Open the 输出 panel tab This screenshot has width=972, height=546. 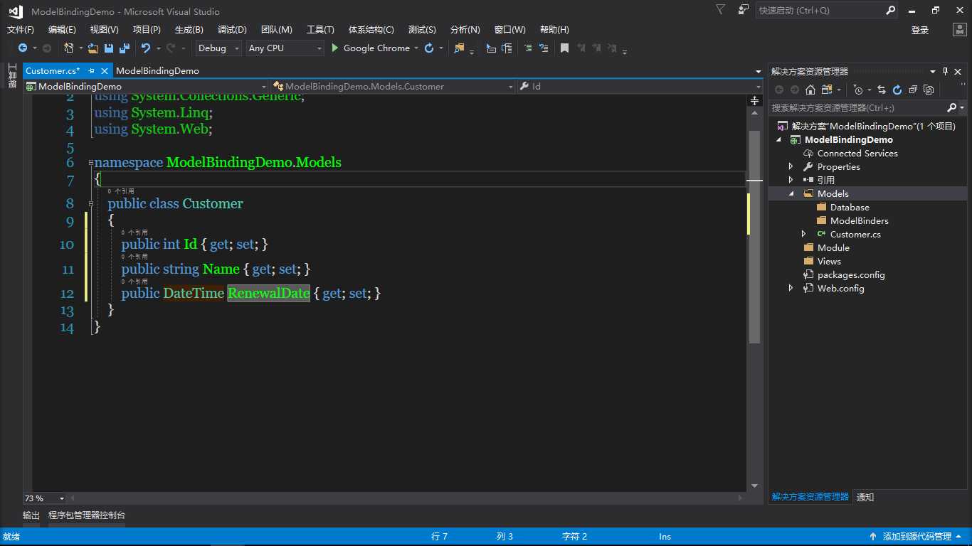click(31, 515)
